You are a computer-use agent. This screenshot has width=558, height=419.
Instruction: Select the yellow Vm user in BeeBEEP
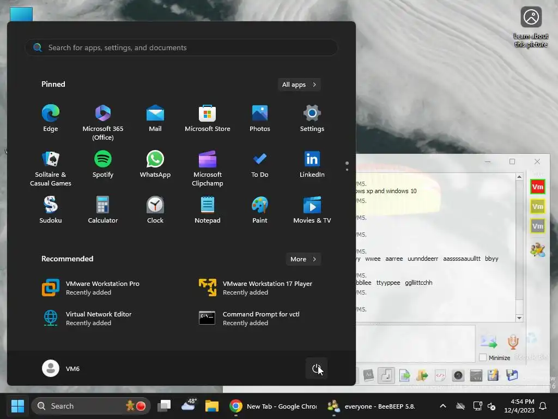538,206
